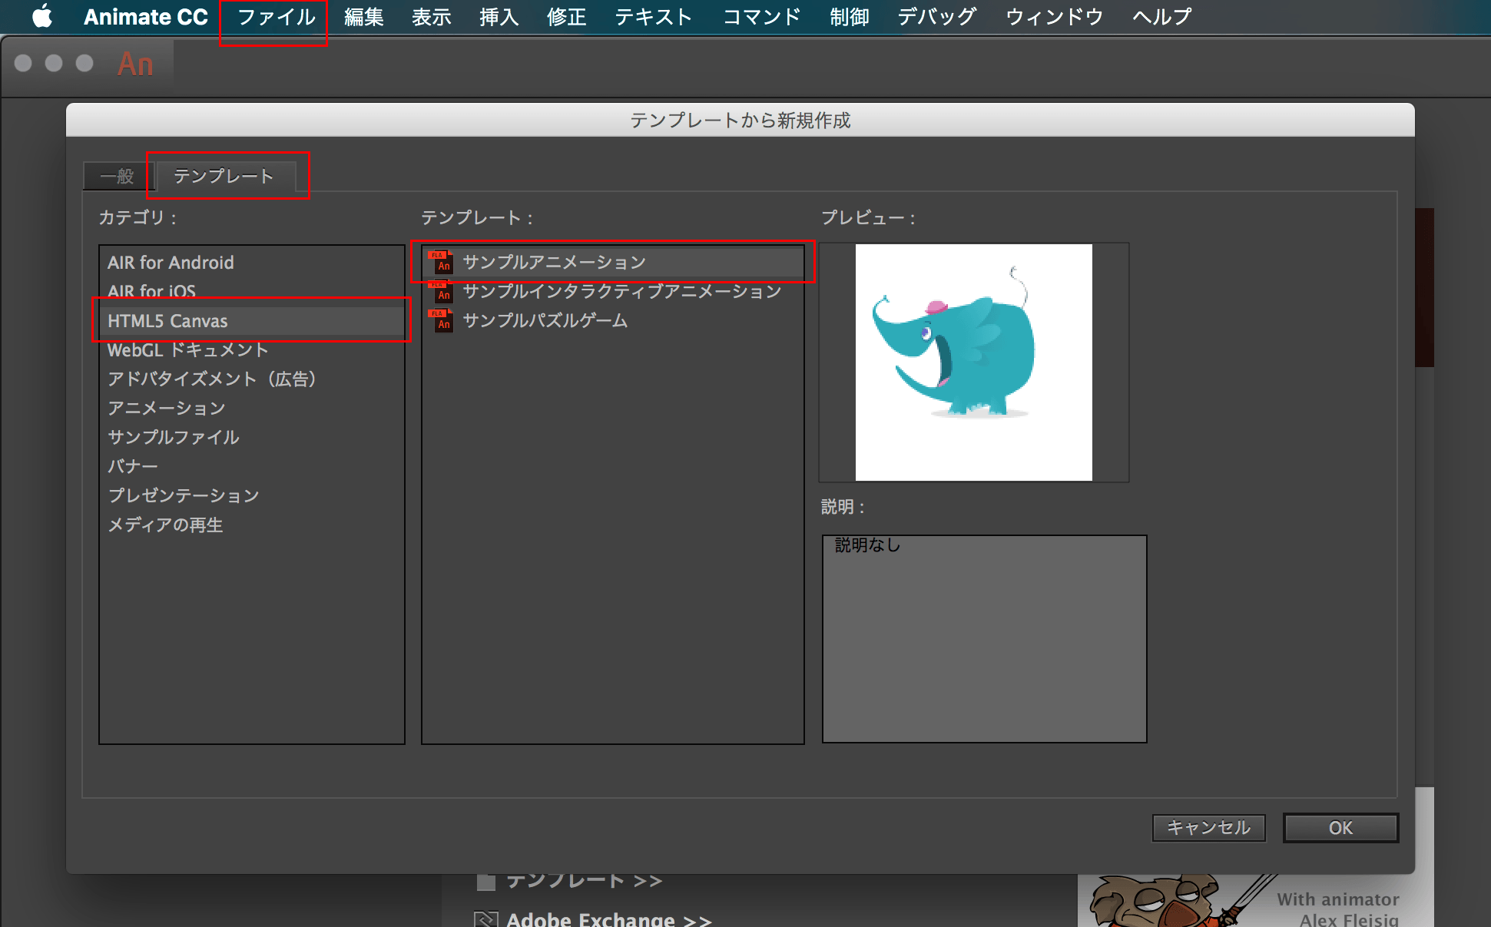The image size is (1491, 927).
Task: Open the ヘルプ menu
Action: coord(1161,17)
